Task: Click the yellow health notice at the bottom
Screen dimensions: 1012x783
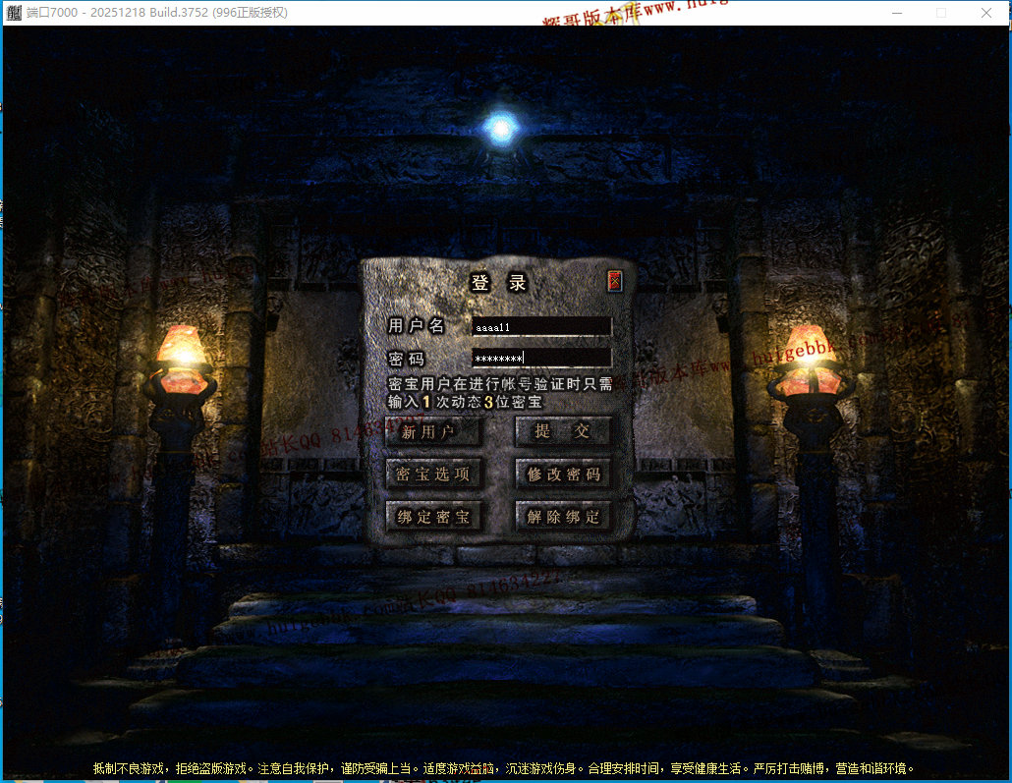Action: point(504,768)
